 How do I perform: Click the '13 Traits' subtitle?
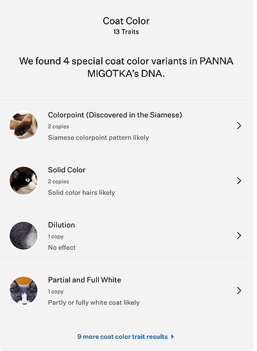tap(126, 32)
